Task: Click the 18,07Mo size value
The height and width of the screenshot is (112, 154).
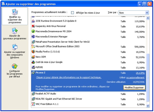Action: (140, 52)
